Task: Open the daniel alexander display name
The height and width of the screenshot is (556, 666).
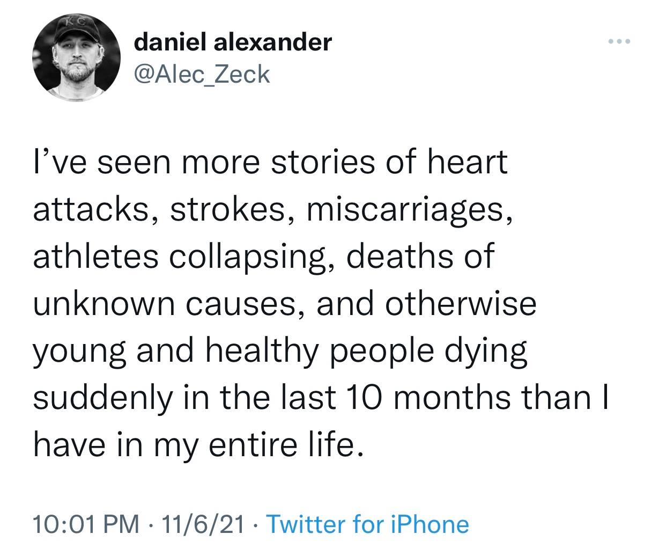Action: (x=233, y=42)
